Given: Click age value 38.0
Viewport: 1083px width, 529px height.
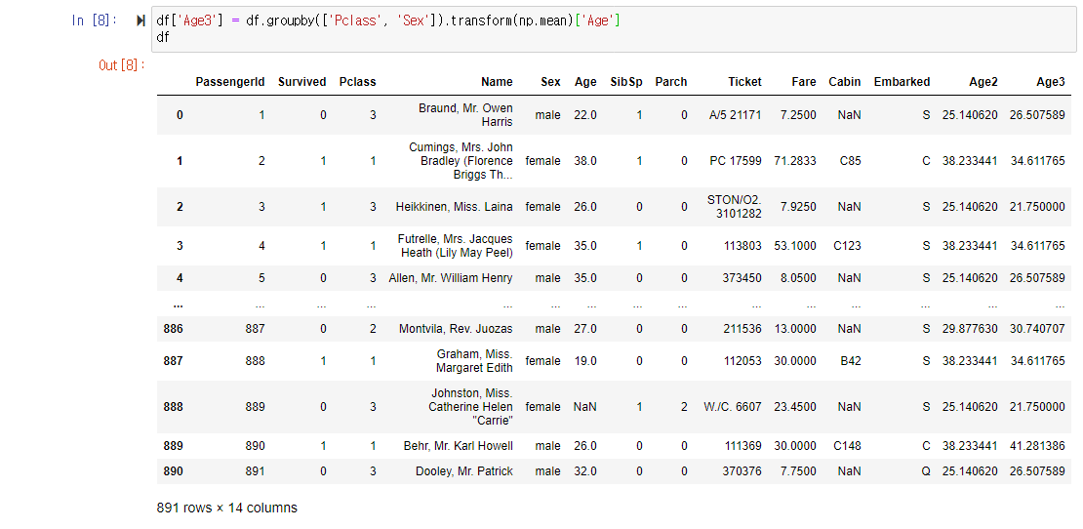Looking at the screenshot, I should (585, 161).
